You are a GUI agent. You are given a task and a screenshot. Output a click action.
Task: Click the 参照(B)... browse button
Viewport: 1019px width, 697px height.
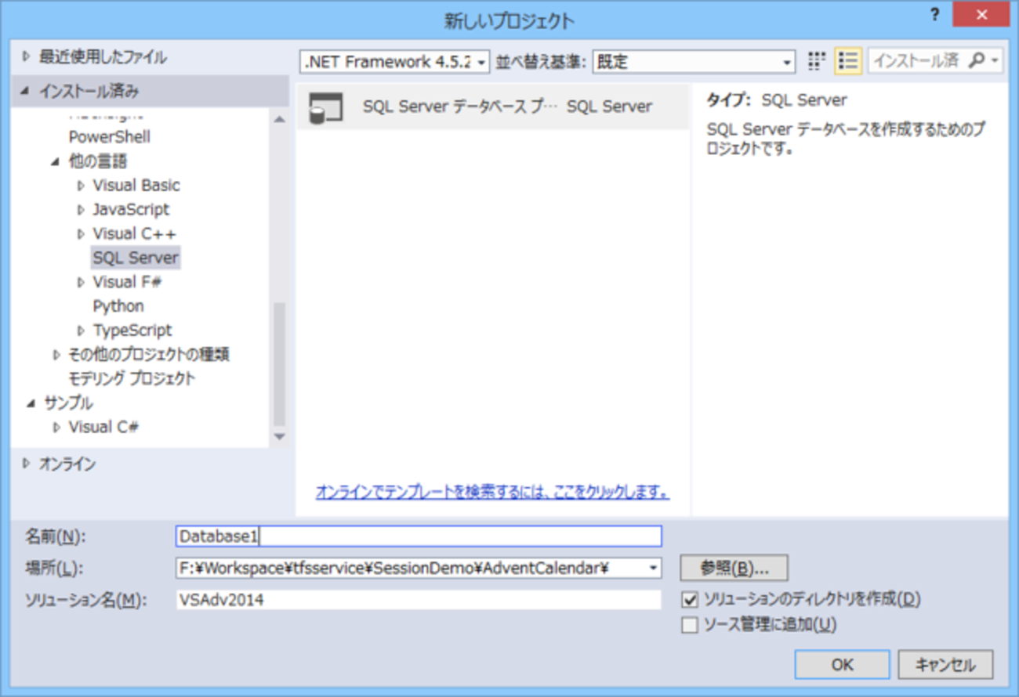734,568
